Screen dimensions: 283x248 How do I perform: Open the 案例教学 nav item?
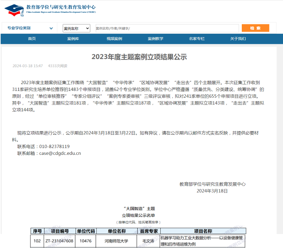pos(155,39)
